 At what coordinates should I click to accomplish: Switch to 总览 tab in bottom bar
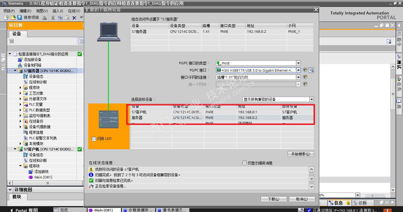[61, 210]
